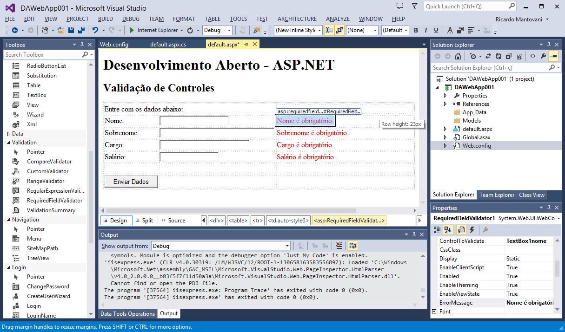Click Clear All in Output panel
The height and width of the screenshot is (332, 565).
[339, 246]
